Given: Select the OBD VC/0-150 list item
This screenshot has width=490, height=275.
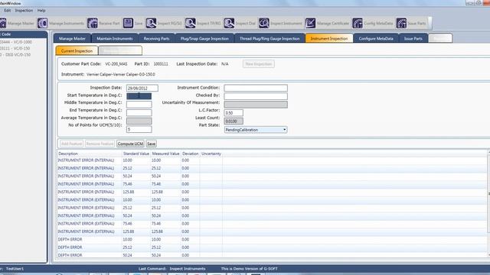Looking at the screenshot, I should click(15, 55).
